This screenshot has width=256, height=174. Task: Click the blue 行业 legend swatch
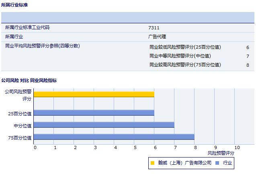click(217, 163)
